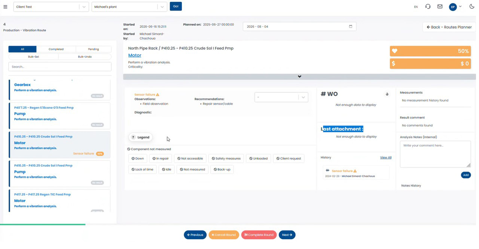This screenshot has height=249, width=479.
Task: Switch to the Pending tab
Action: tap(94, 49)
